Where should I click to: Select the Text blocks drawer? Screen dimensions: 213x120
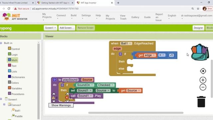[x=12, y=66]
